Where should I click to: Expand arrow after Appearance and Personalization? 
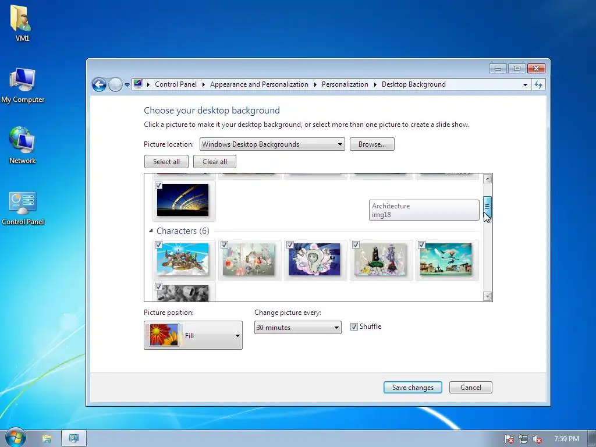(315, 85)
